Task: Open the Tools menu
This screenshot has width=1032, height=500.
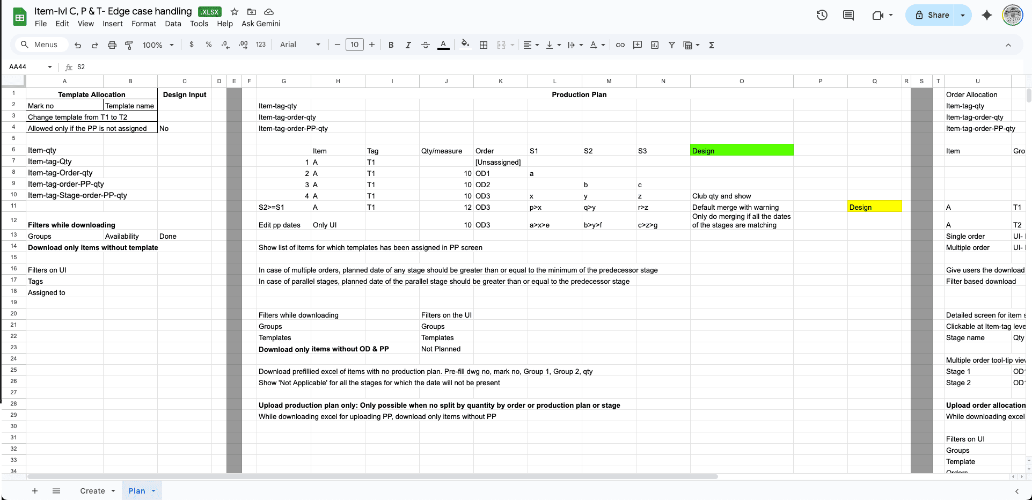Action: (x=199, y=24)
